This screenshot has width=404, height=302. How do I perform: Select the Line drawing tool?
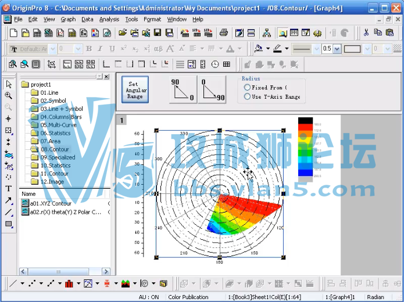coord(9,212)
